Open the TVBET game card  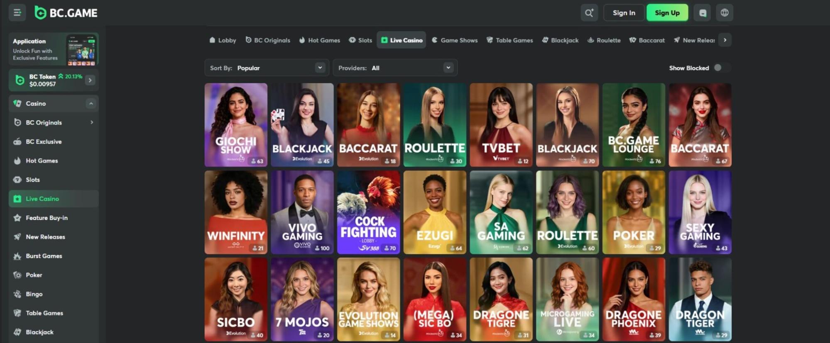tap(501, 125)
